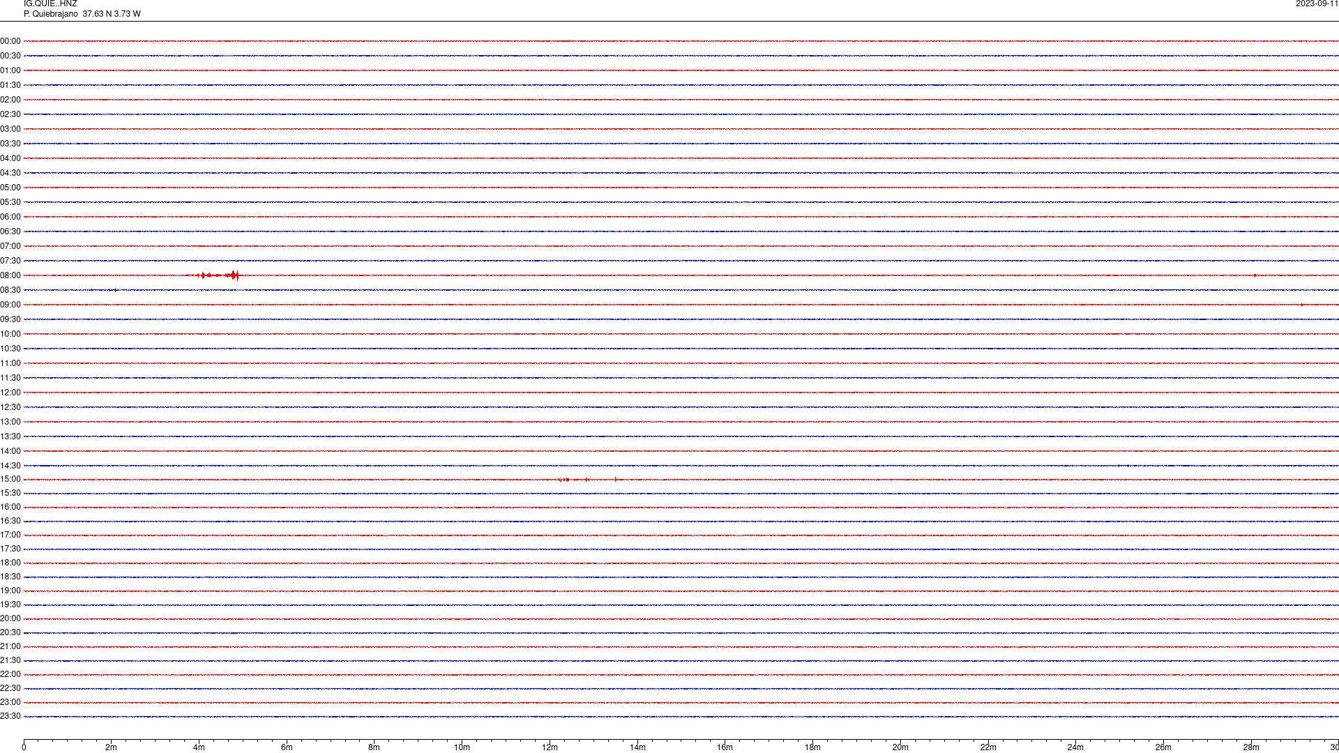Select the 10:00 time row label

pyautogui.click(x=10, y=334)
